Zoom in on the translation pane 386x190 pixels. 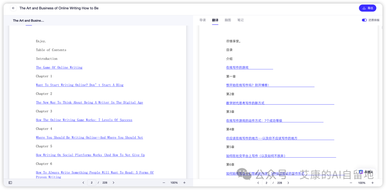pos(372,183)
